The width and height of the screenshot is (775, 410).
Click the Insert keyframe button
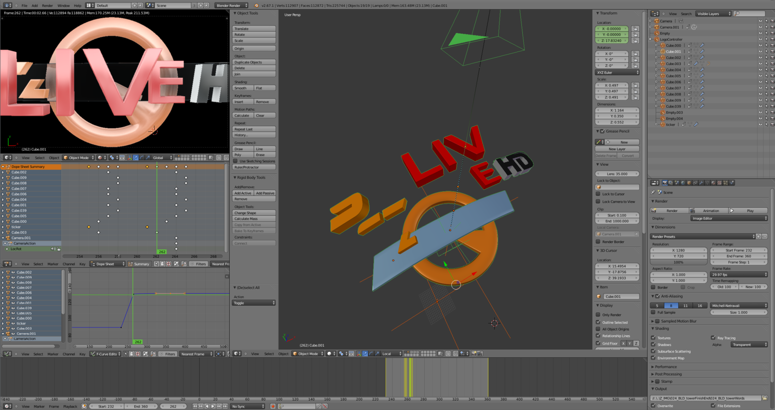point(243,102)
